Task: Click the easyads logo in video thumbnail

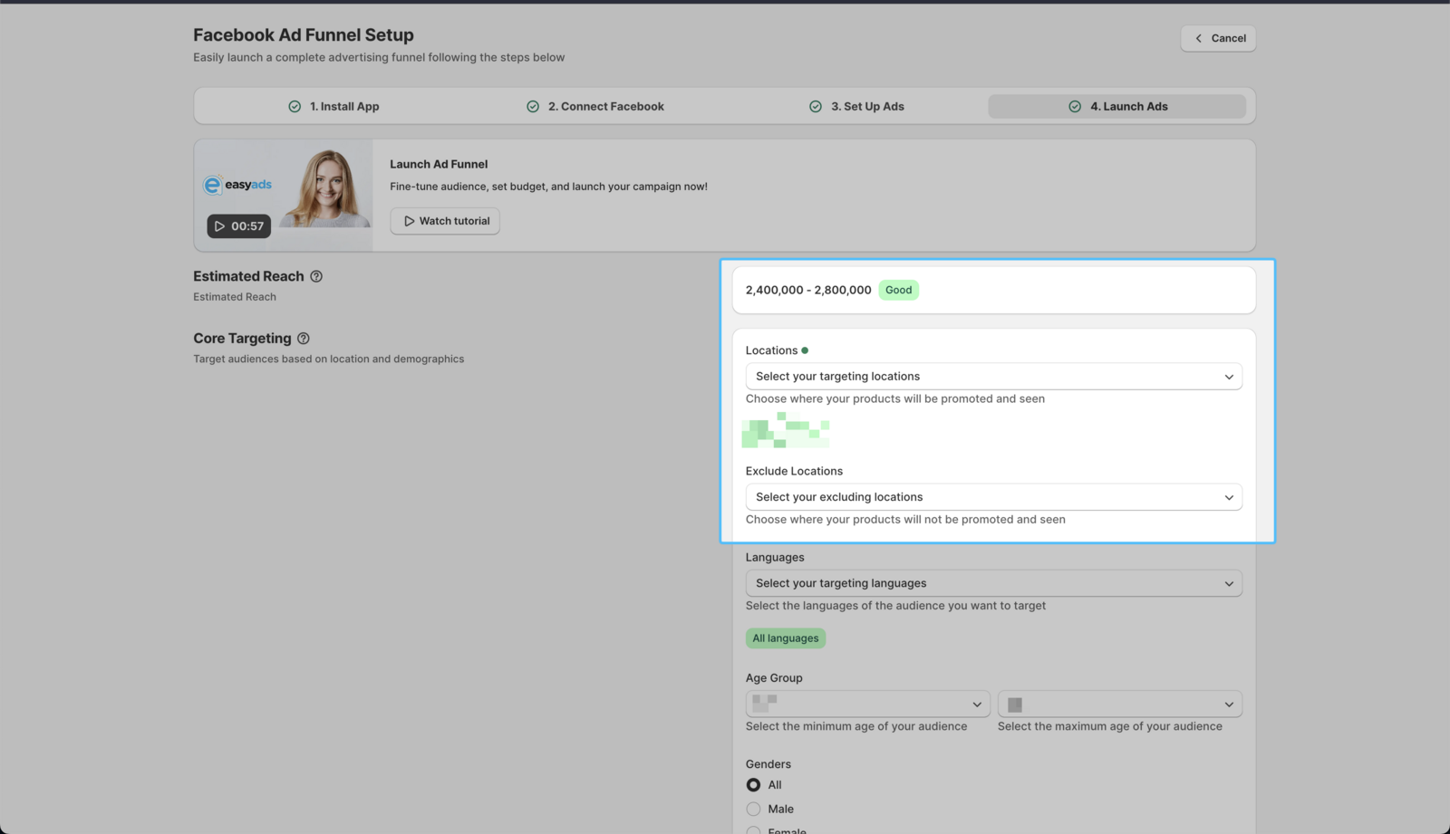Action: [x=237, y=185]
